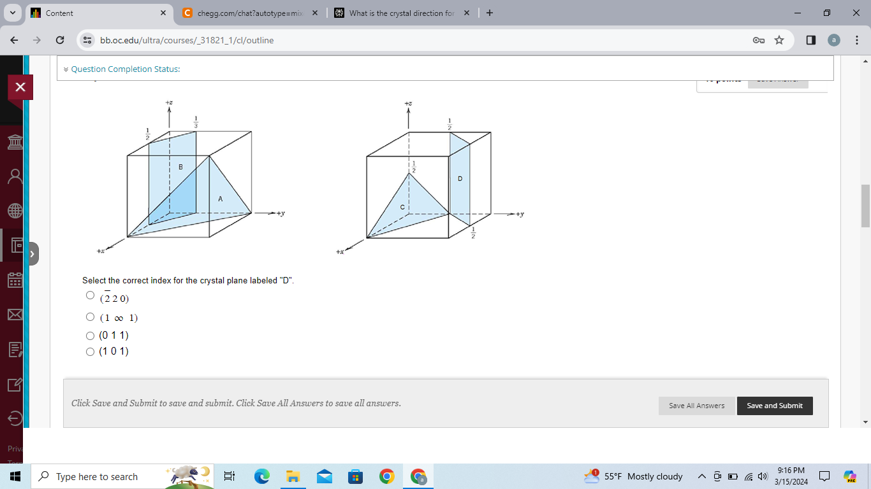Viewport: 871px width, 489px height.
Task: Click the password key icon in address bar
Action: click(x=759, y=39)
